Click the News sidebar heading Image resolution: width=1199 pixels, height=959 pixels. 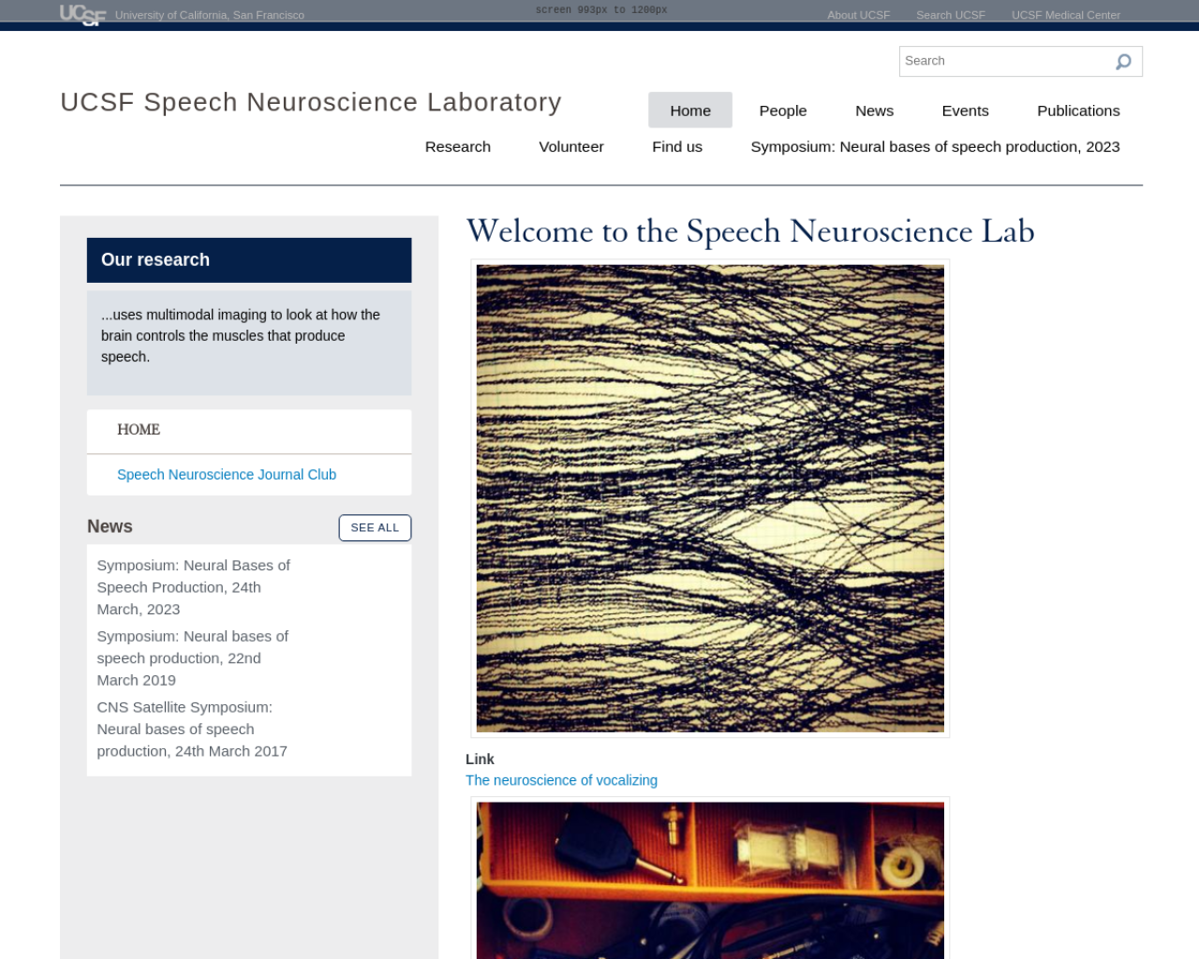point(110,526)
